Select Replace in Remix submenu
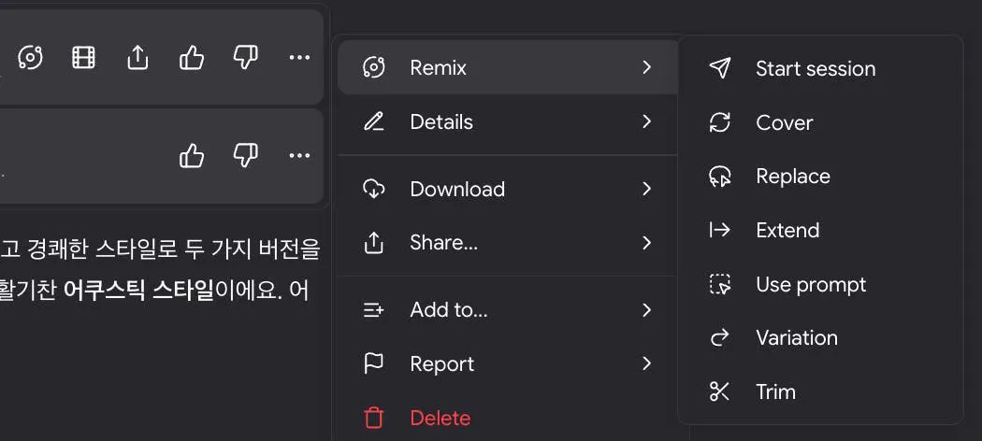This screenshot has width=982, height=441. tap(820, 177)
